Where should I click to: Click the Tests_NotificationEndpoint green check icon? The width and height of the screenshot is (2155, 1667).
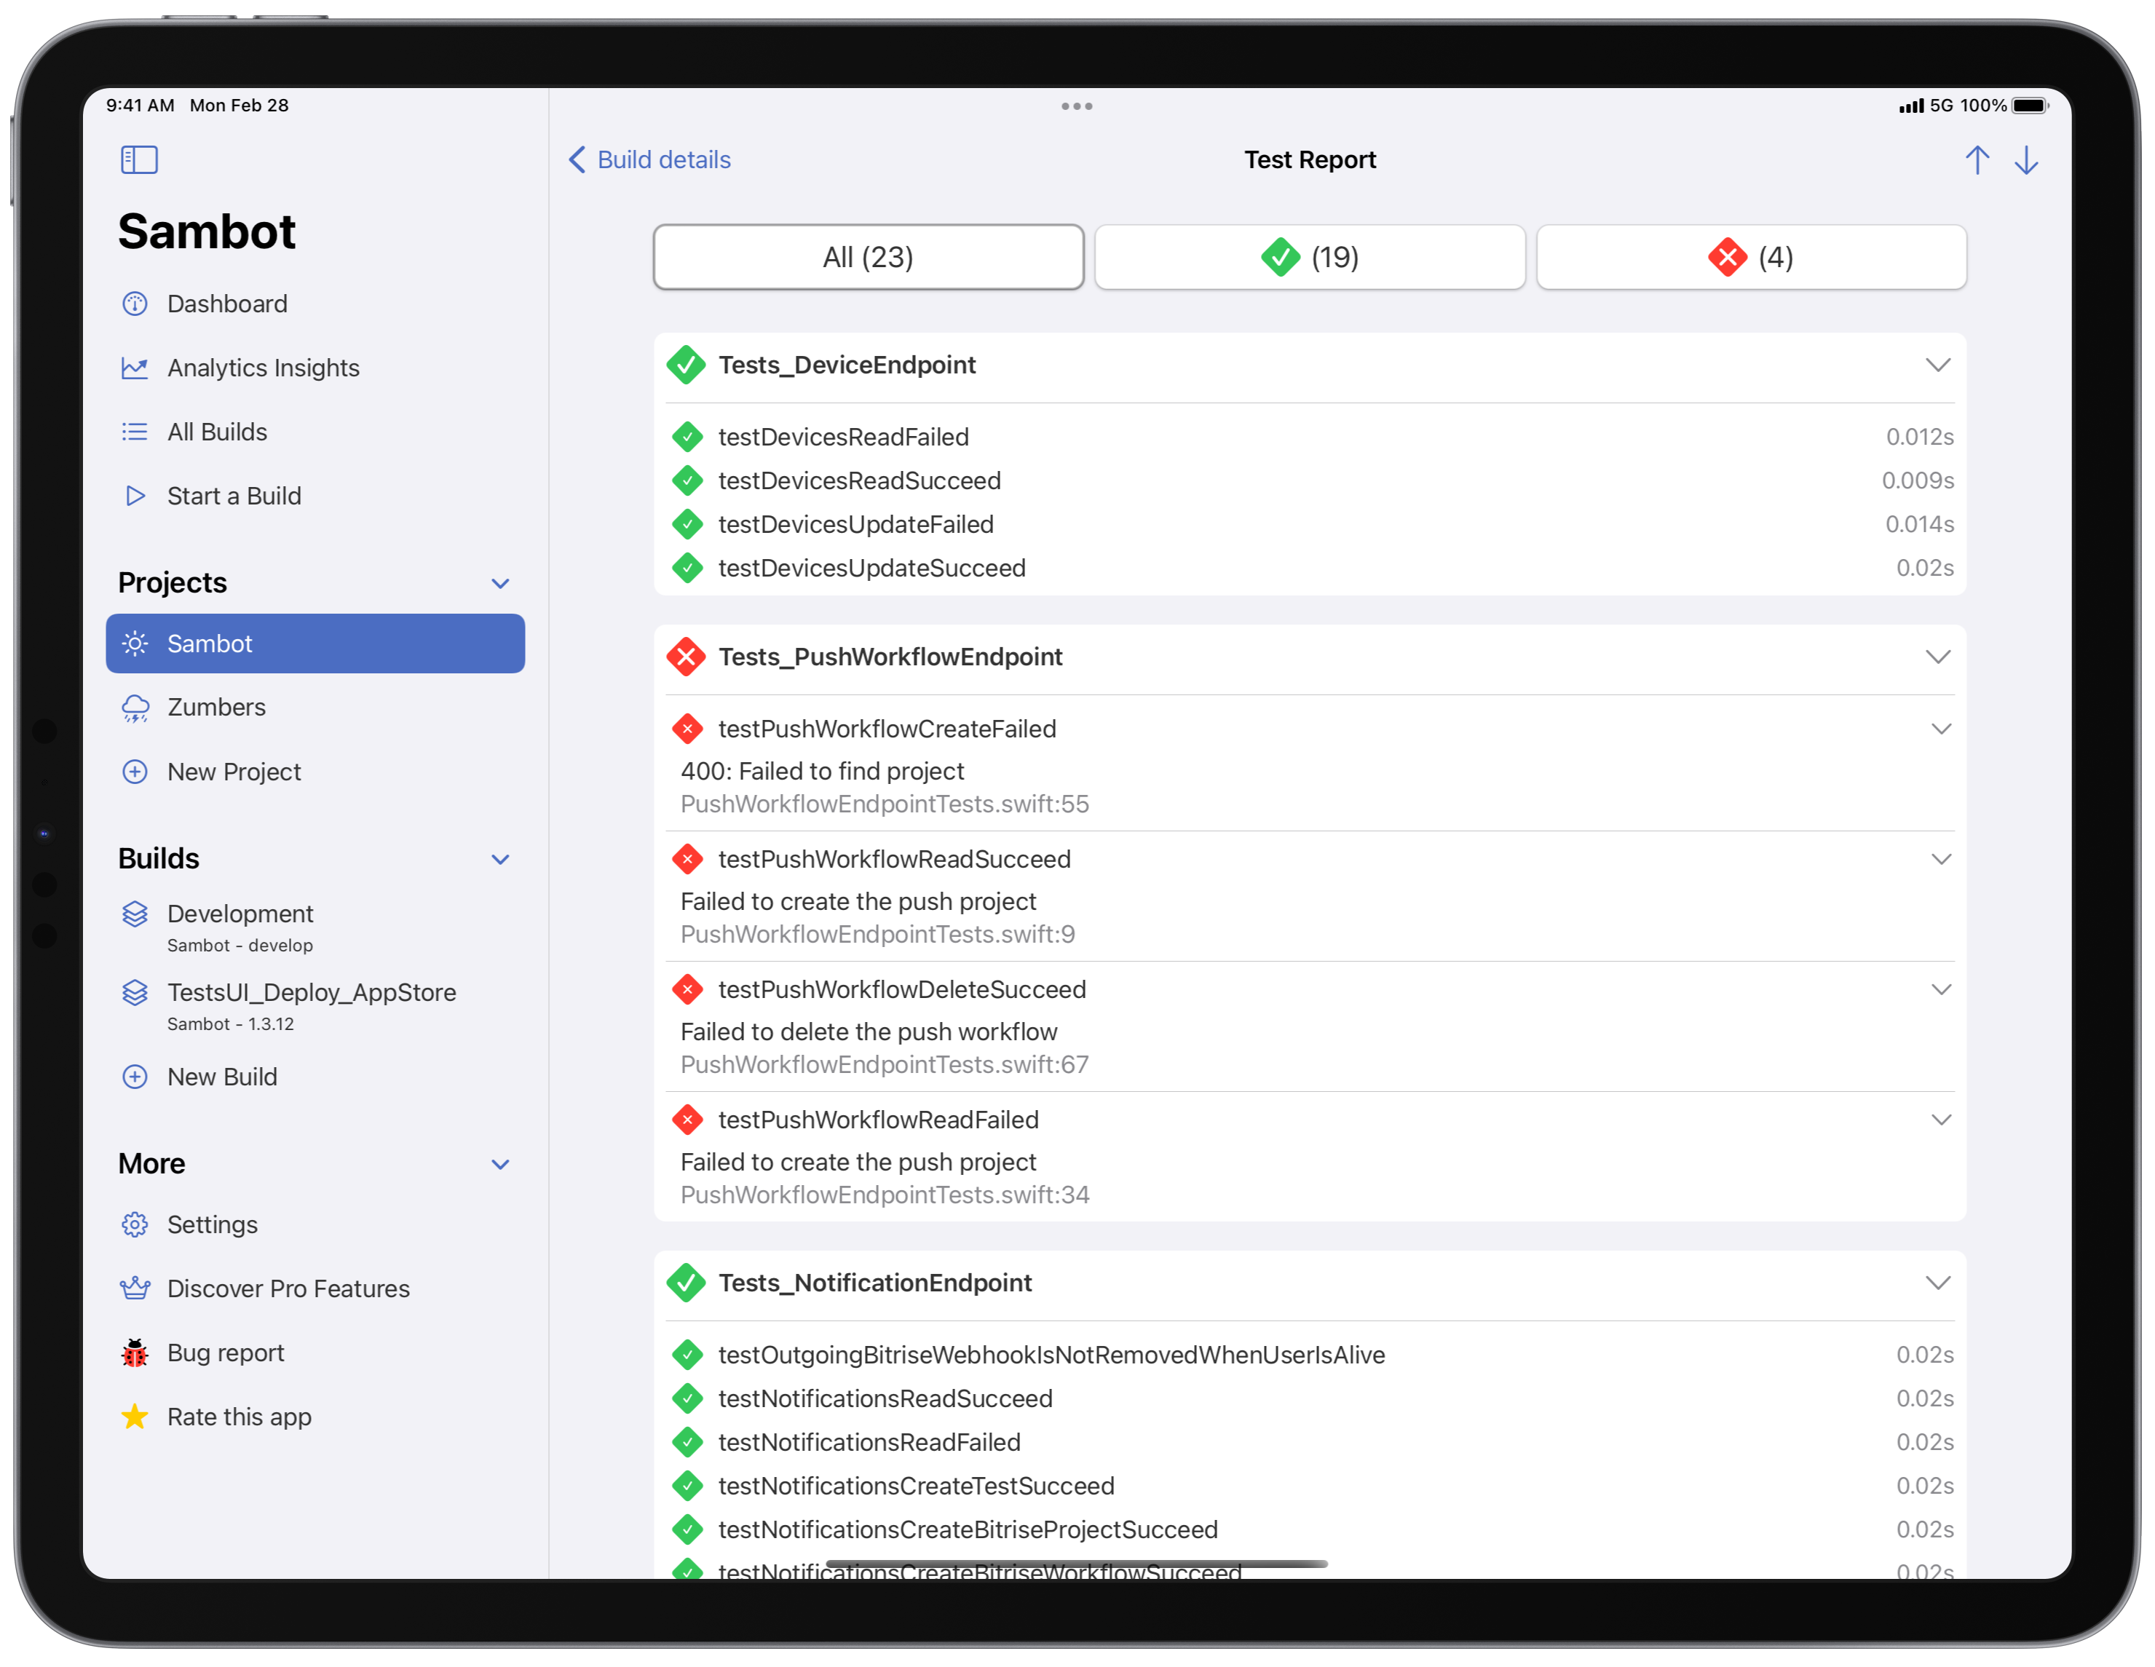[x=686, y=1283]
